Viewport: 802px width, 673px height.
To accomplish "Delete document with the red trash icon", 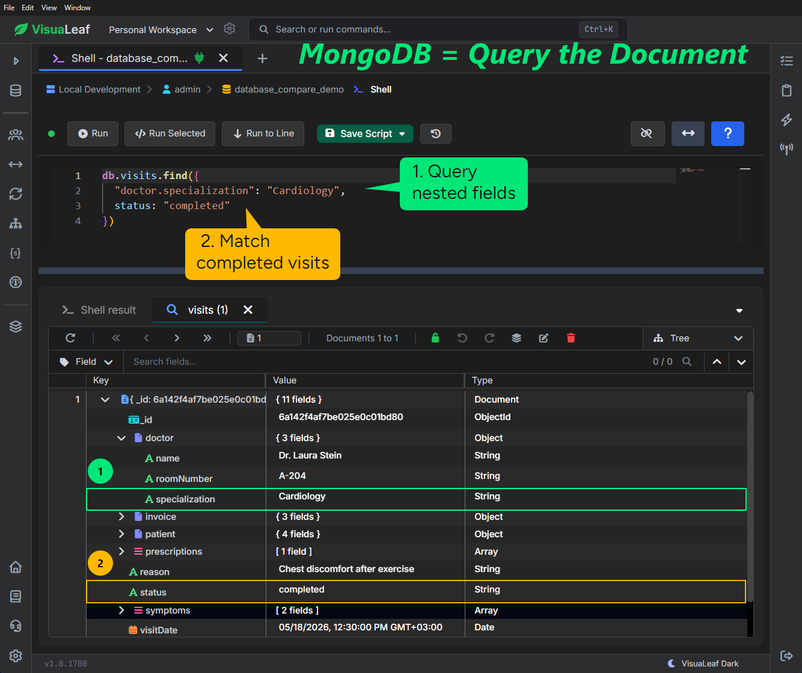I will click(x=571, y=338).
